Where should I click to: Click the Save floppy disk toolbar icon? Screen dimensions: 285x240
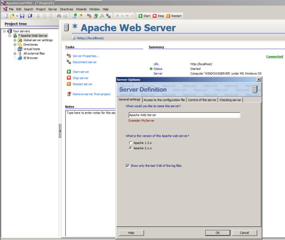coord(22,16)
